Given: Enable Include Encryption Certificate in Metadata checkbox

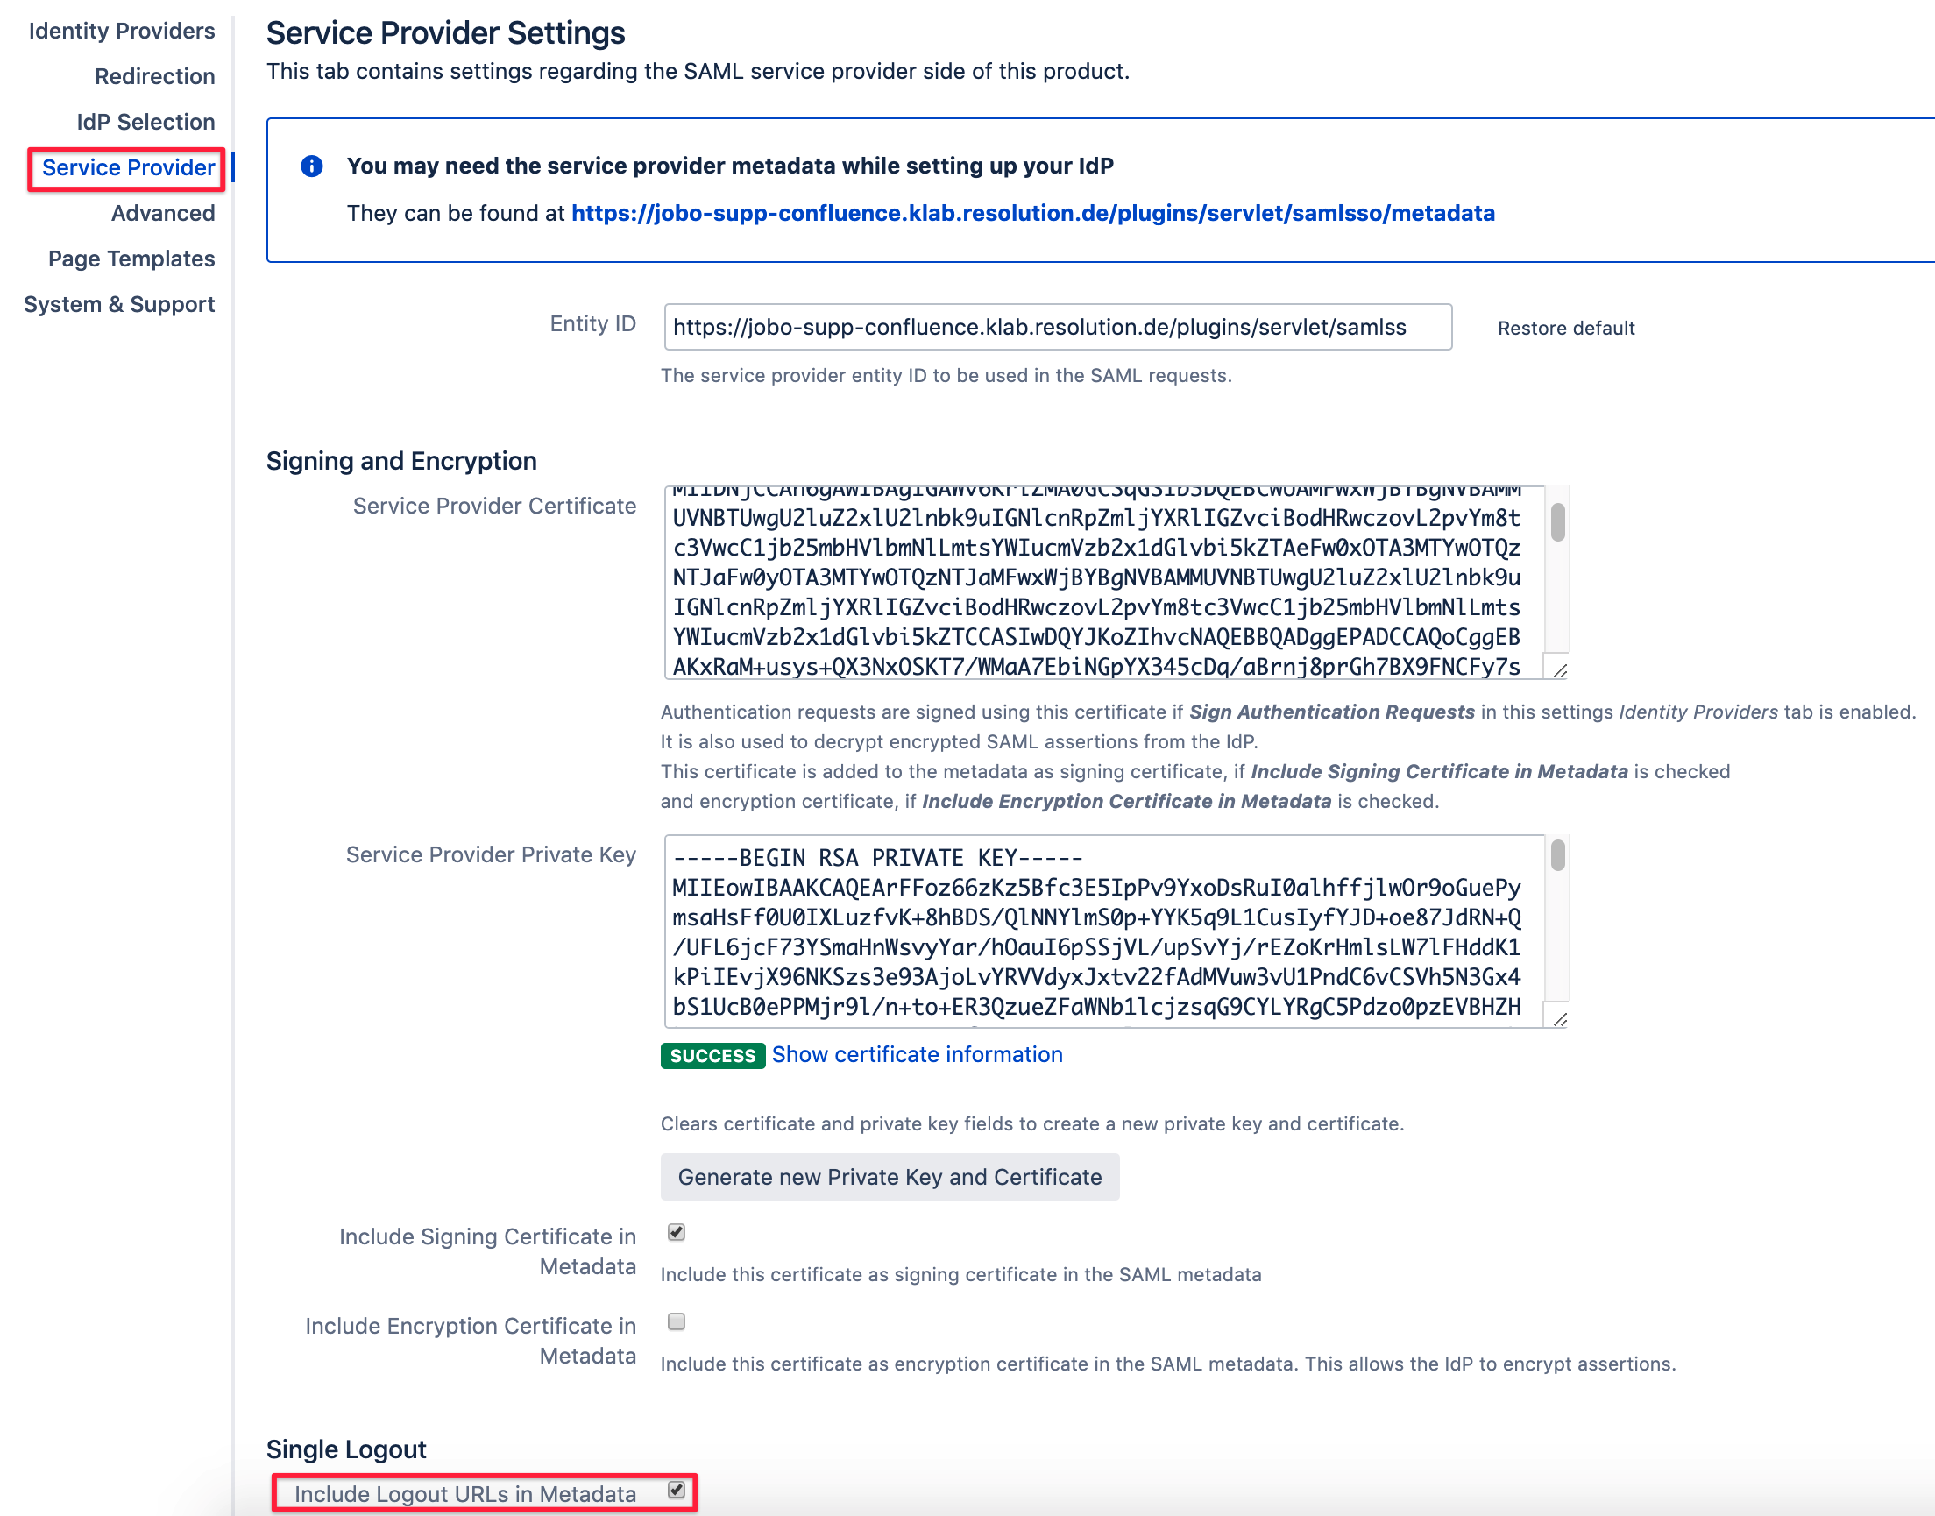Looking at the screenshot, I should pos(677,1321).
